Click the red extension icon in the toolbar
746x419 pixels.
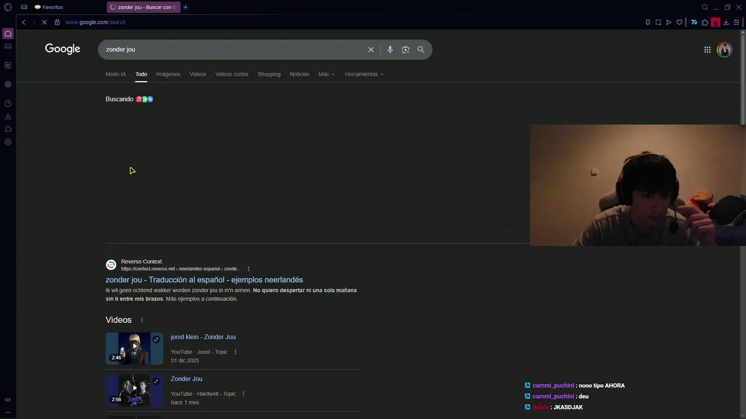(x=715, y=22)
